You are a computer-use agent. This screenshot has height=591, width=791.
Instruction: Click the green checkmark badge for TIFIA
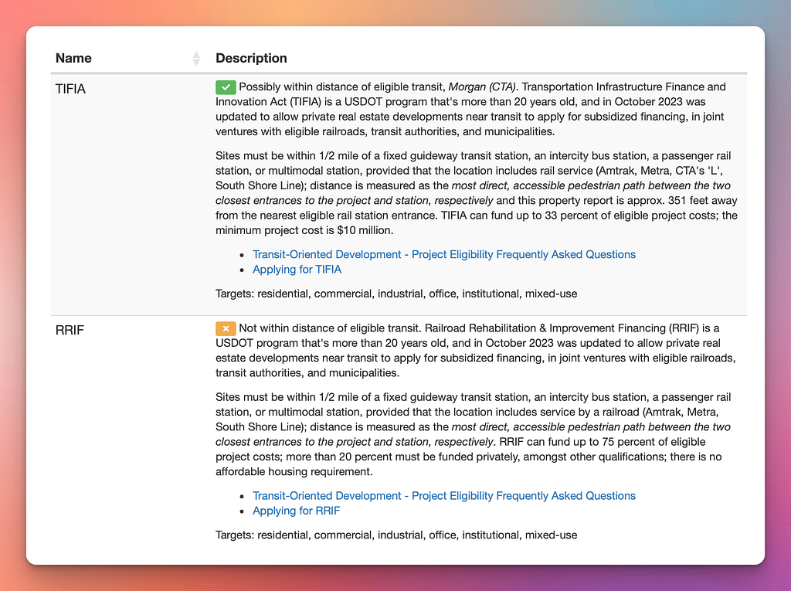pyautogui.click(x=226, y=87)
